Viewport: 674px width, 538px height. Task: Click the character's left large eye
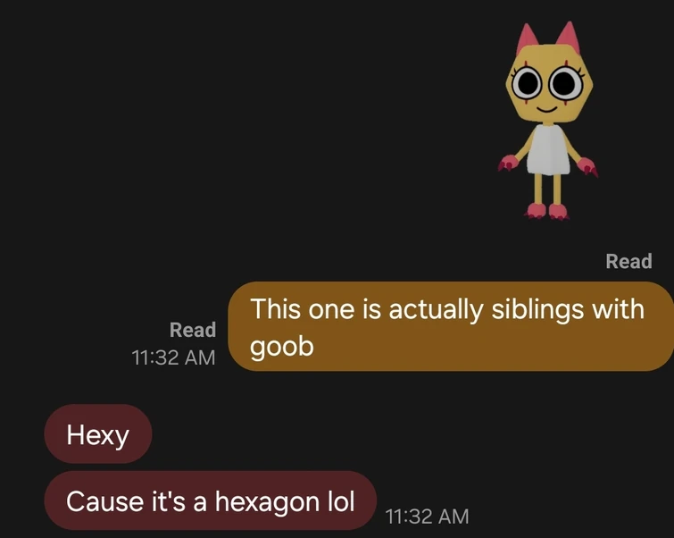coord(527,83)
